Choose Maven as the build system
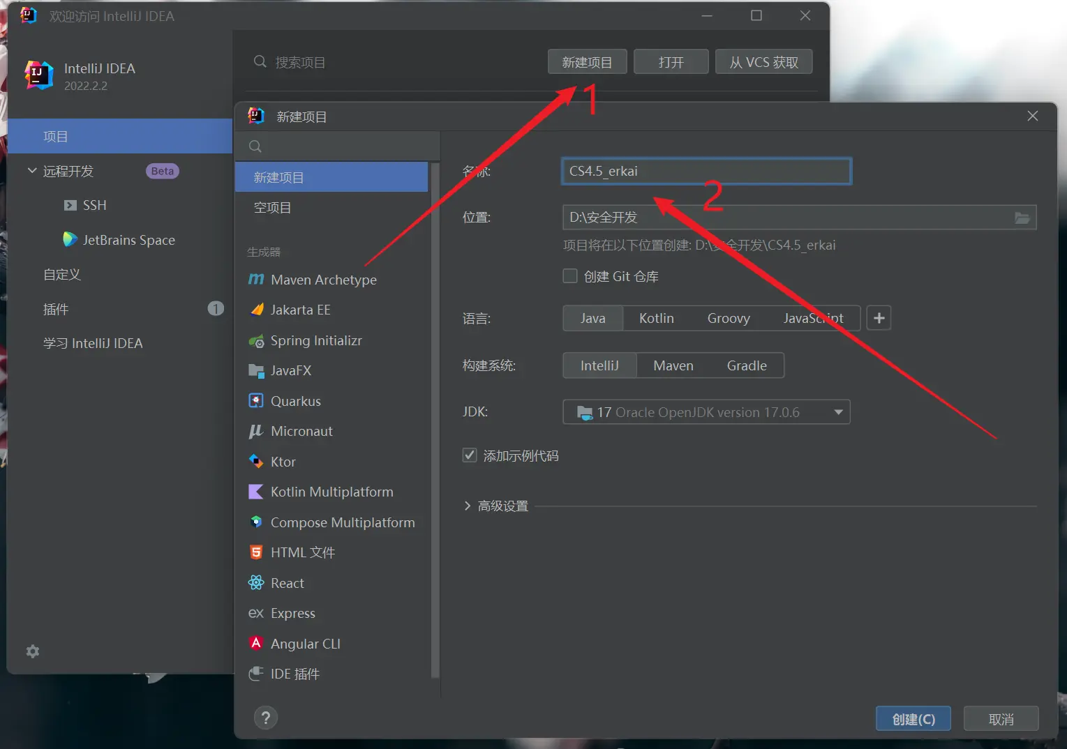This screenshot has width=1067, height=749. [x=673, y=365]
